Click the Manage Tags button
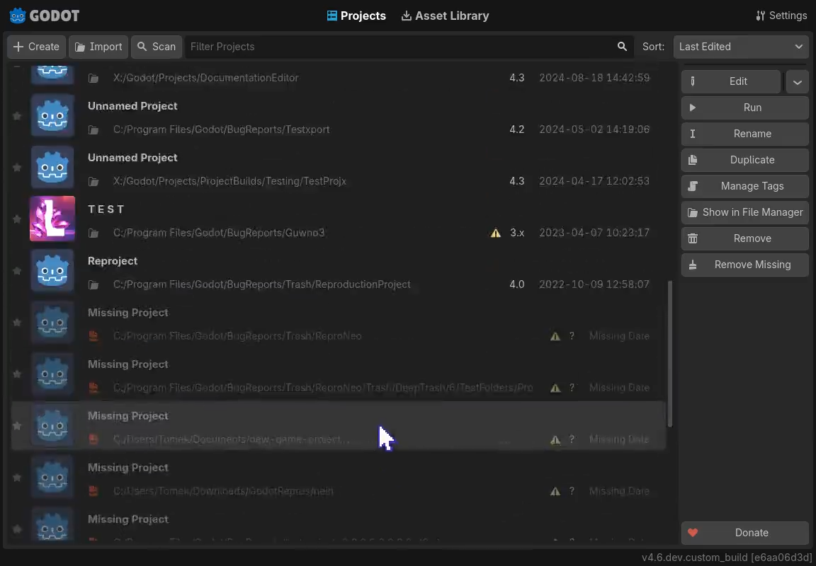This screenshot has height=566, width=816. coord(744,186)
